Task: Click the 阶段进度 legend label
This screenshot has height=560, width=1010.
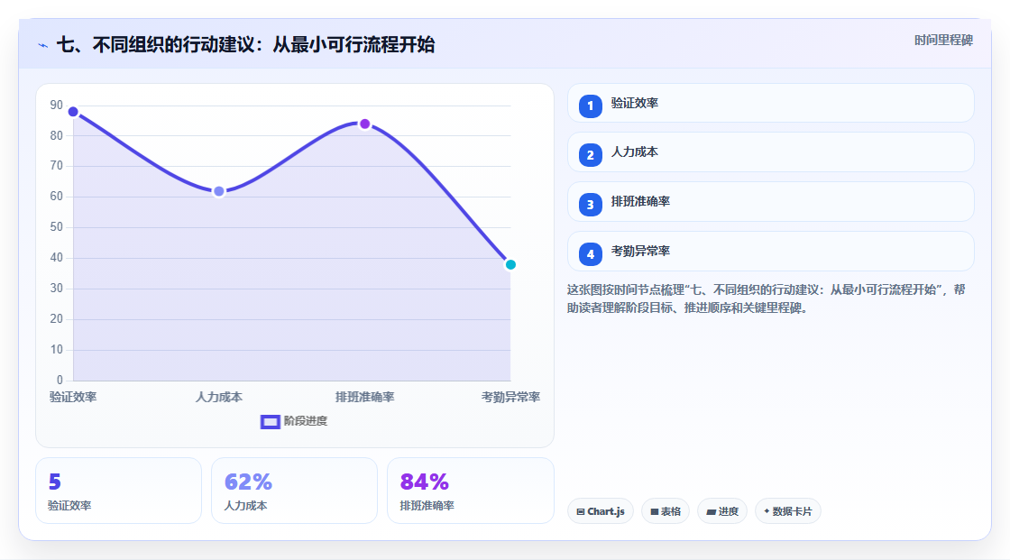Action: pos(306,421)
